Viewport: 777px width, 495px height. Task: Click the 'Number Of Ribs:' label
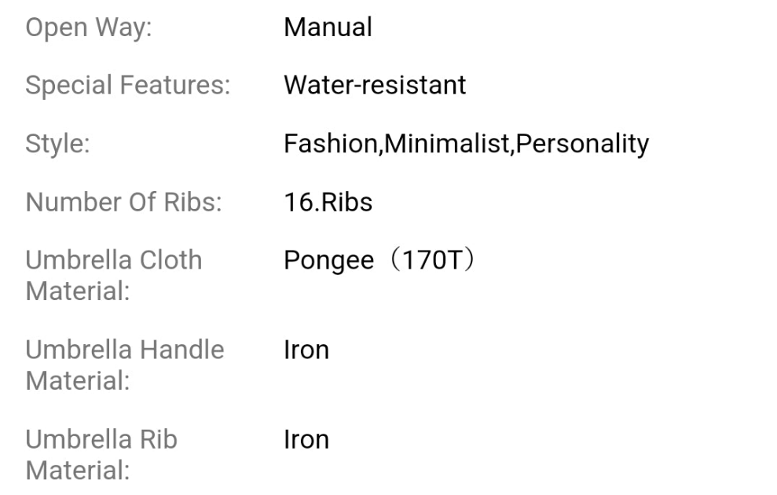(123, 203)
